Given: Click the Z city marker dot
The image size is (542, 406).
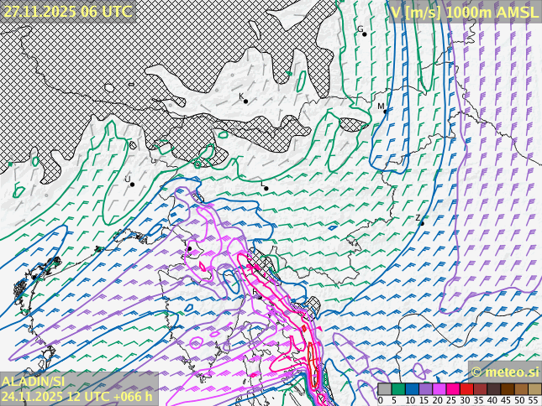Looking at the screenshot, I should (x=421, y=222).
